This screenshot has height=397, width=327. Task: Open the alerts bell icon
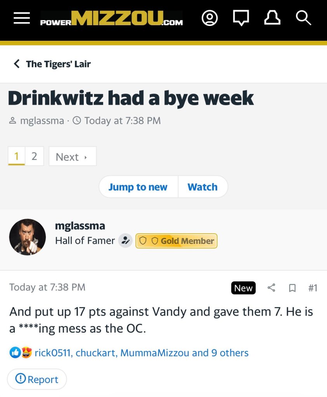272,18
